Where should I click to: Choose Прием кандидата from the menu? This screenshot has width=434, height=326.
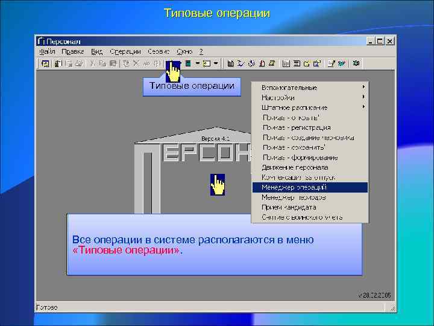(310, 207)
